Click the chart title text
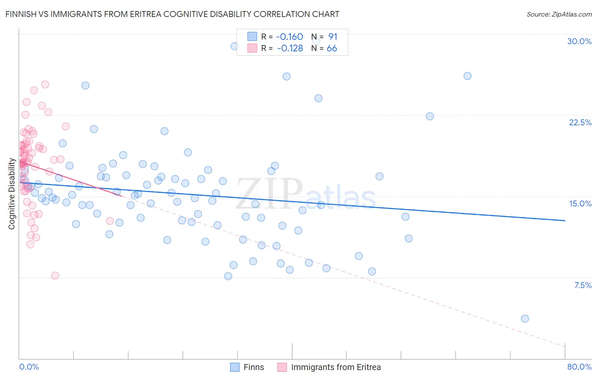Viewport: 597px width, 379px height. [172, 14]
